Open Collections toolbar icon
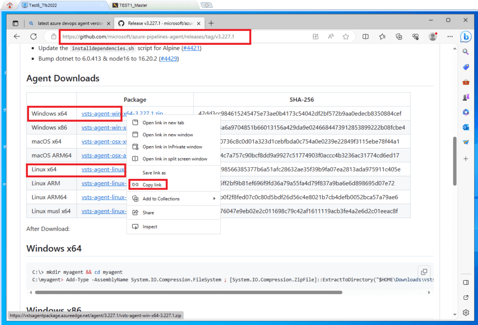The image size is (478, 325). (399, 36)
